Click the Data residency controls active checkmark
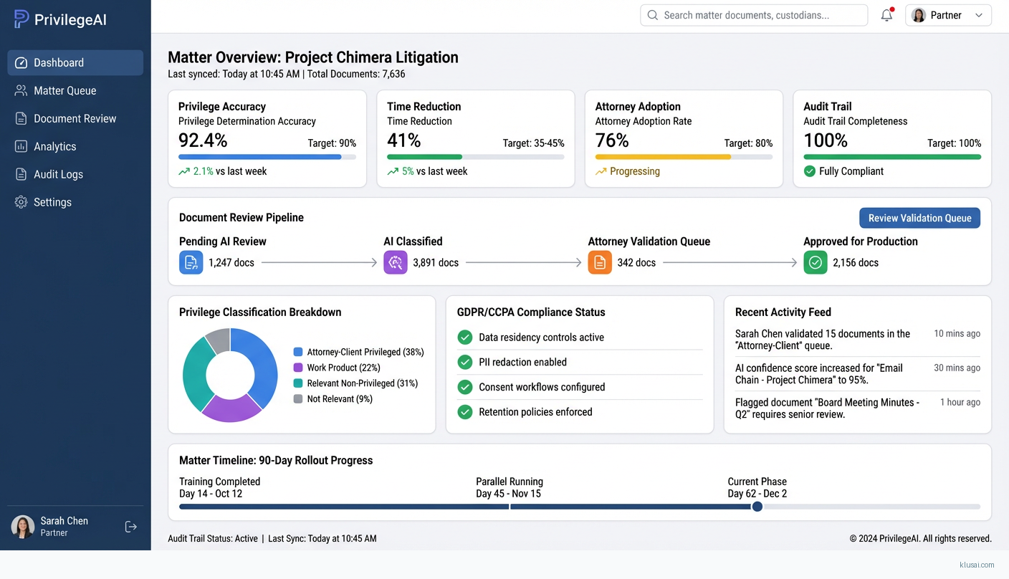The width and height of the screenshot is (1009, 579). [465, 338]
